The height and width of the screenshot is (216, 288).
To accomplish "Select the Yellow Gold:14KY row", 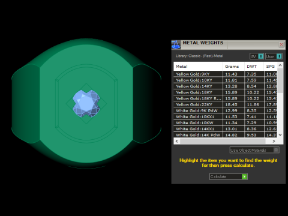I will 226,86.
